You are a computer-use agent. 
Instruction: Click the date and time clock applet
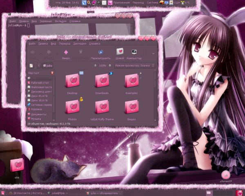click(67, 3)
